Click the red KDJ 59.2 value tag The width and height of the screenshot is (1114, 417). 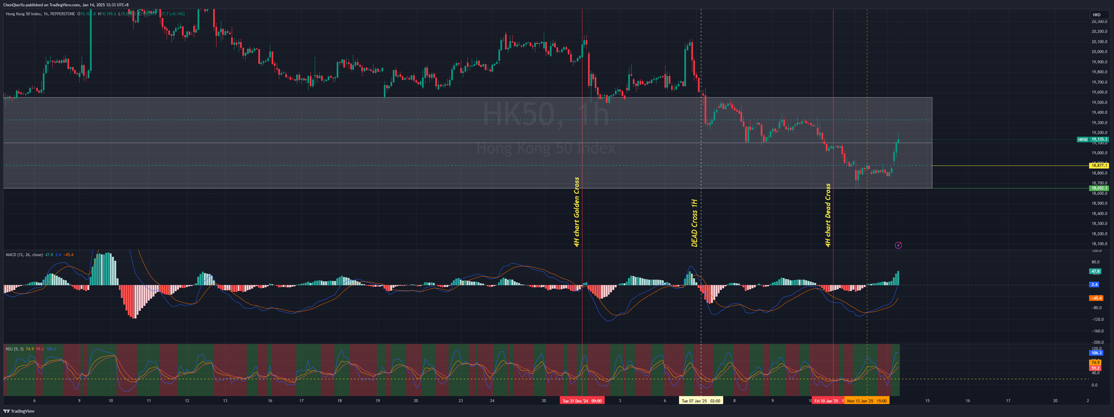click(x=1095, y=368)
